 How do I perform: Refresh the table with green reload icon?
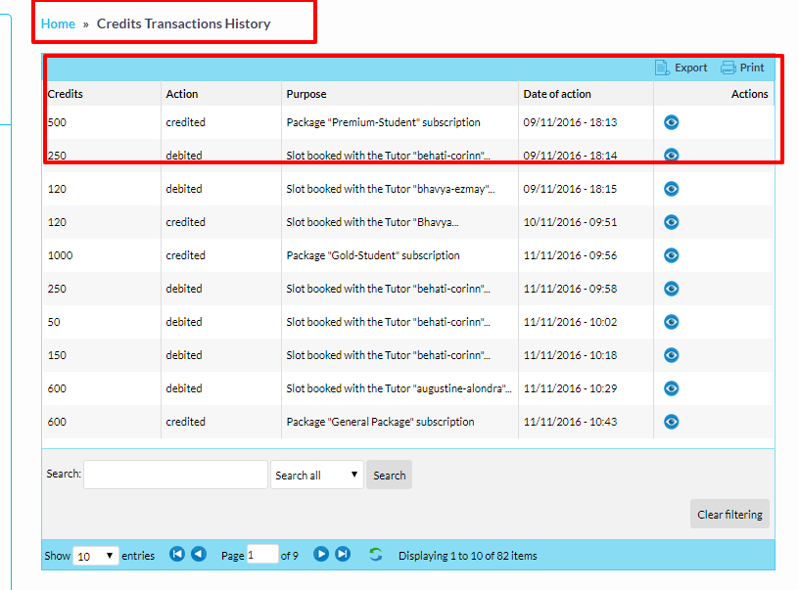click(376, 555)
